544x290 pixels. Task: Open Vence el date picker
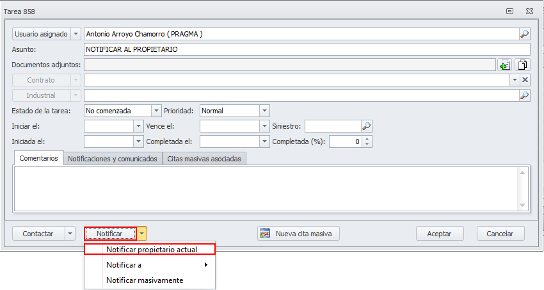264,126
